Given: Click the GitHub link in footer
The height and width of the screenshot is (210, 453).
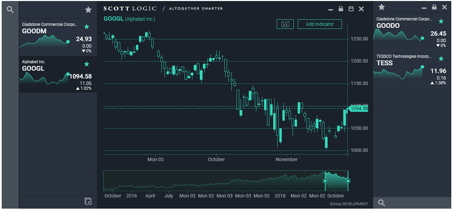Looking at the screenshot, I should pos(335,204).
